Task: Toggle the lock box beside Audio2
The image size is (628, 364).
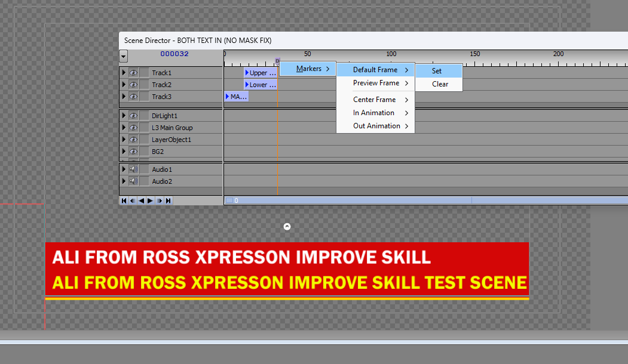Action: click(144, 181)
